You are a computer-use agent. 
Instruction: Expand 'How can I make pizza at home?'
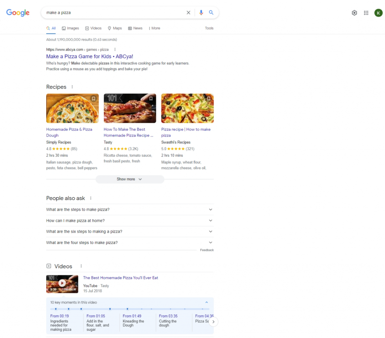130,221
